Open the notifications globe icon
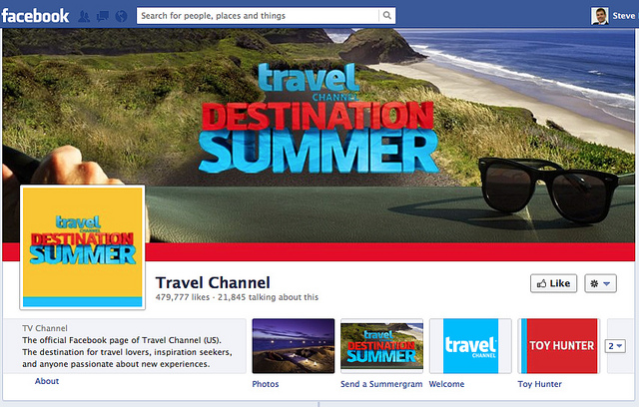This screenshot has height=407, width=639. 121,16
